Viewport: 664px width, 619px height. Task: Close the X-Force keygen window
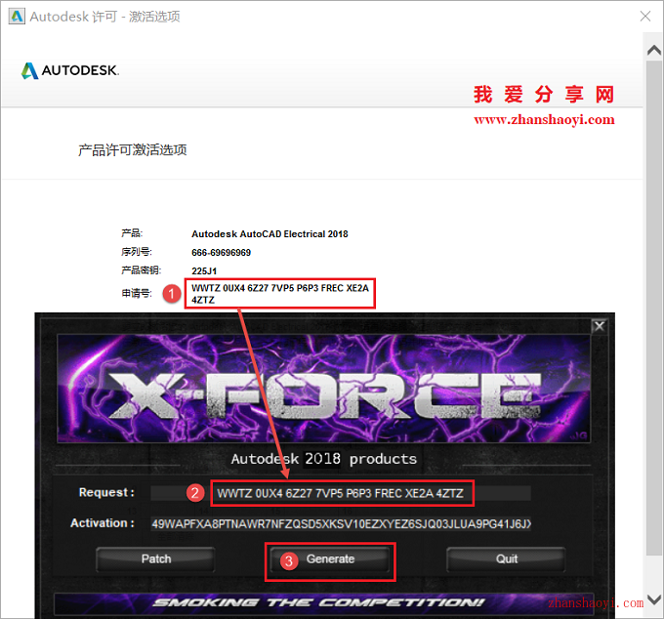tap(600, 326)
